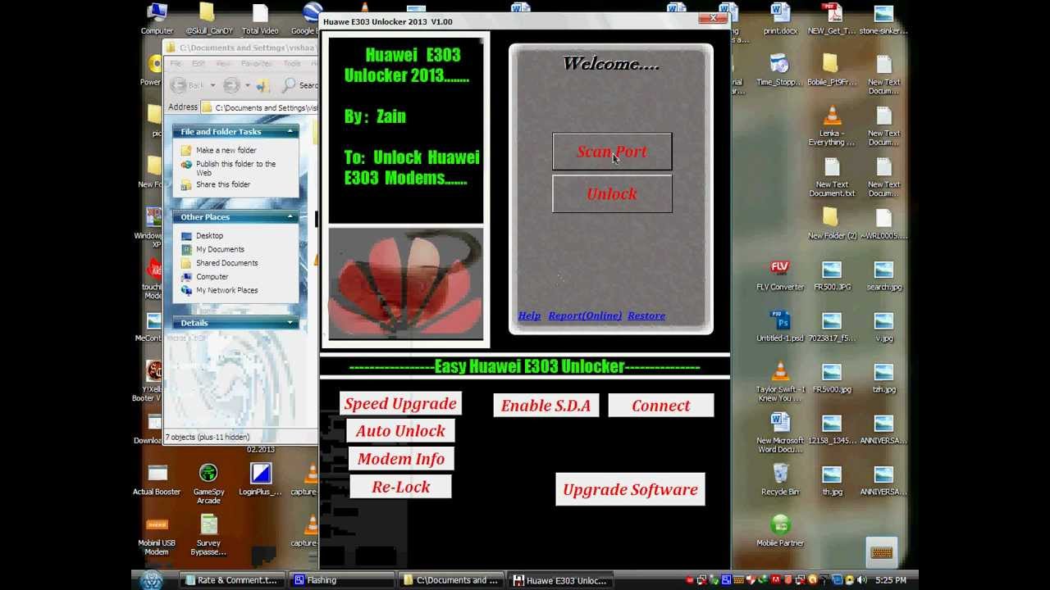This screenshot has height=590, width=1050.
Task: Open the Report(Online) link
Action: click(585, 315)
